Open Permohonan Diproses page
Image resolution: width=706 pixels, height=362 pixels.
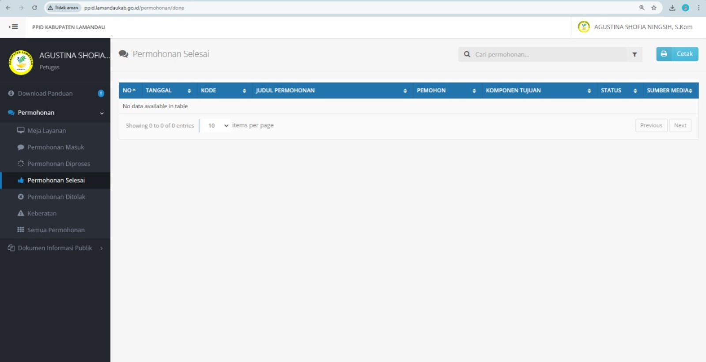(55, 164)
